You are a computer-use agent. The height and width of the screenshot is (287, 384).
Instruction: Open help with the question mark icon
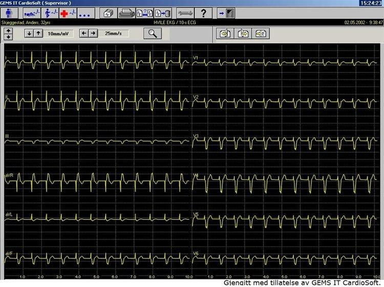[x=203, y=13]
